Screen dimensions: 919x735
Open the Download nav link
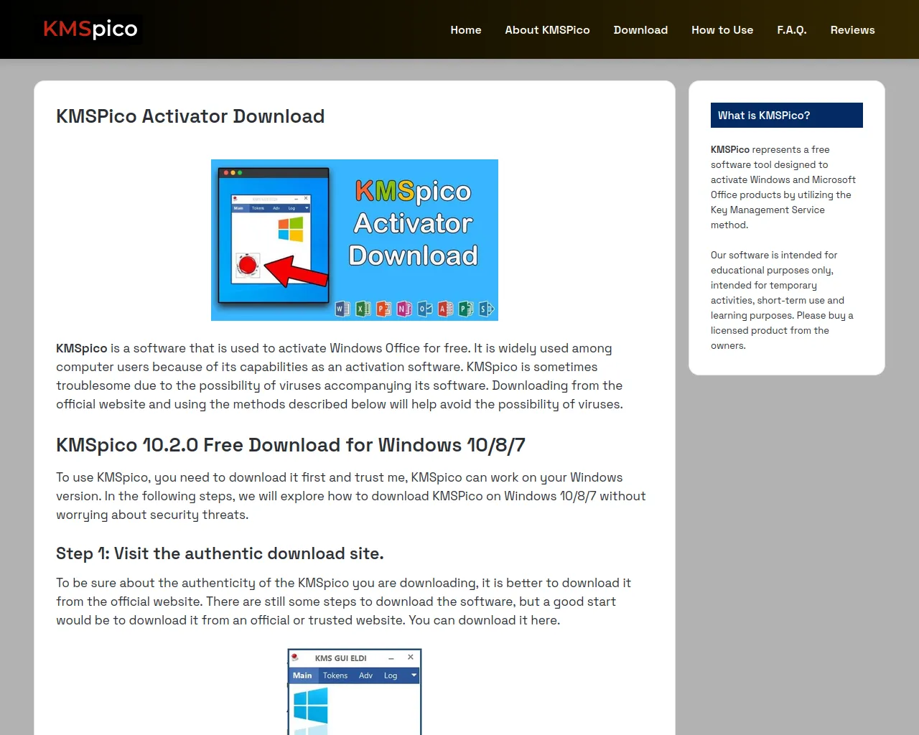(640, 30)
